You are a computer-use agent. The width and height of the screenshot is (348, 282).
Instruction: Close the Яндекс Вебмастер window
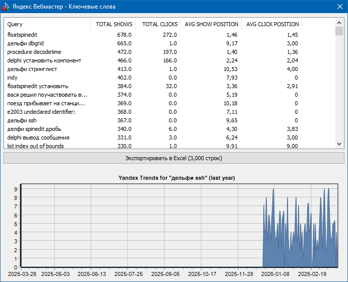tap(339, 7)
